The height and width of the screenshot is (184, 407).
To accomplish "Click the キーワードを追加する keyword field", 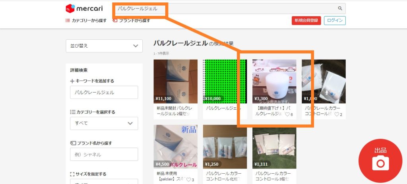I will [104, 92].
